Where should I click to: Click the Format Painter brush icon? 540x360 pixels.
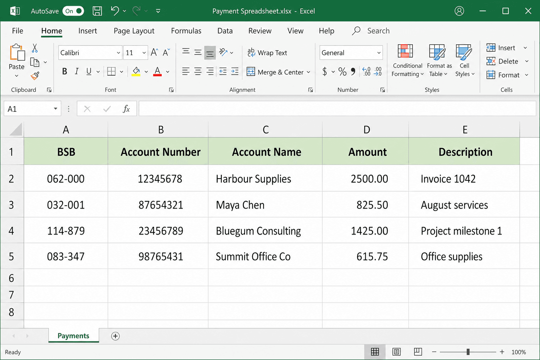(35, 76)
